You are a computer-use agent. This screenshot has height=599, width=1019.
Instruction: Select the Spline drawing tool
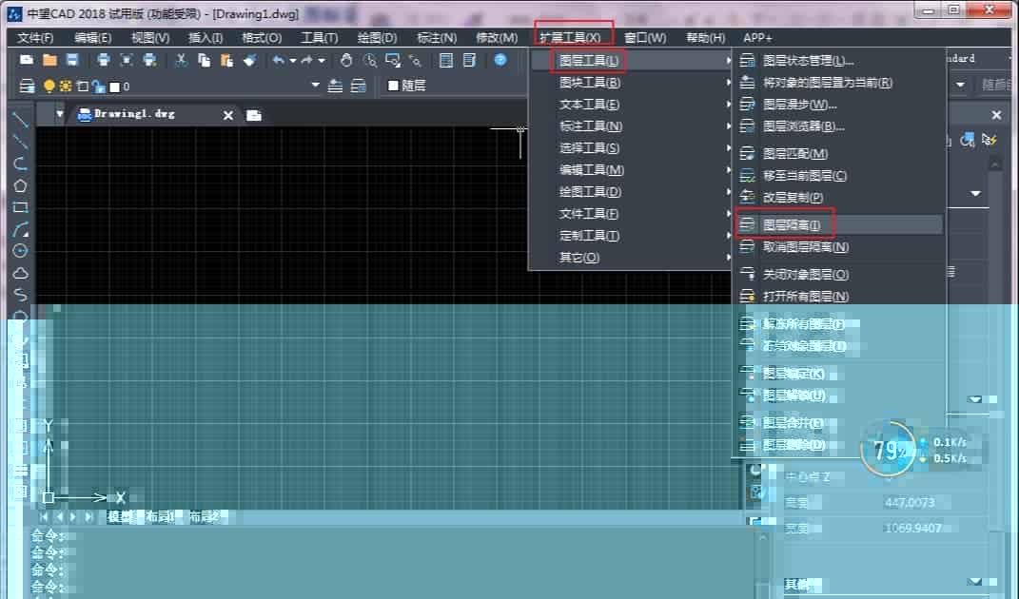tap(20, 295)
